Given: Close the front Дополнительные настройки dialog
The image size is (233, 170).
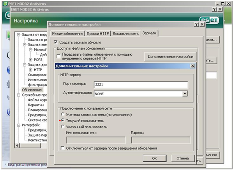Looking at the screenshot, I should pos(192,66).
